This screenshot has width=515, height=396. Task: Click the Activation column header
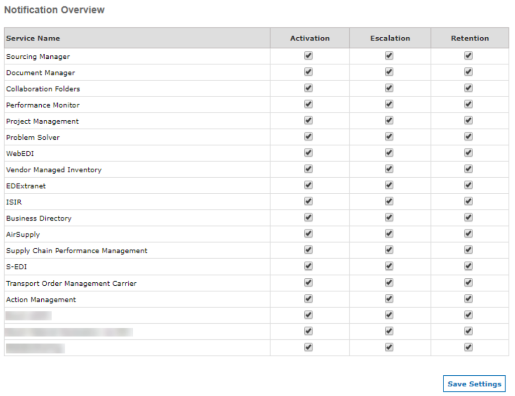pos(310,38)
